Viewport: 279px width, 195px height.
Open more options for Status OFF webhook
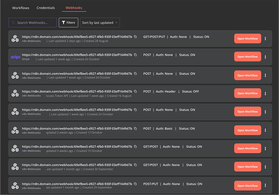pos(265,94)
